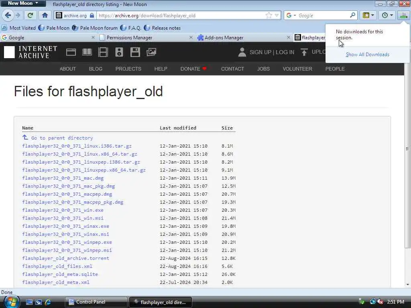The height and width of the screenshot is (308, 411).
Task: Expand the history button dropdown arrow
Action: (x=391, y=15)
